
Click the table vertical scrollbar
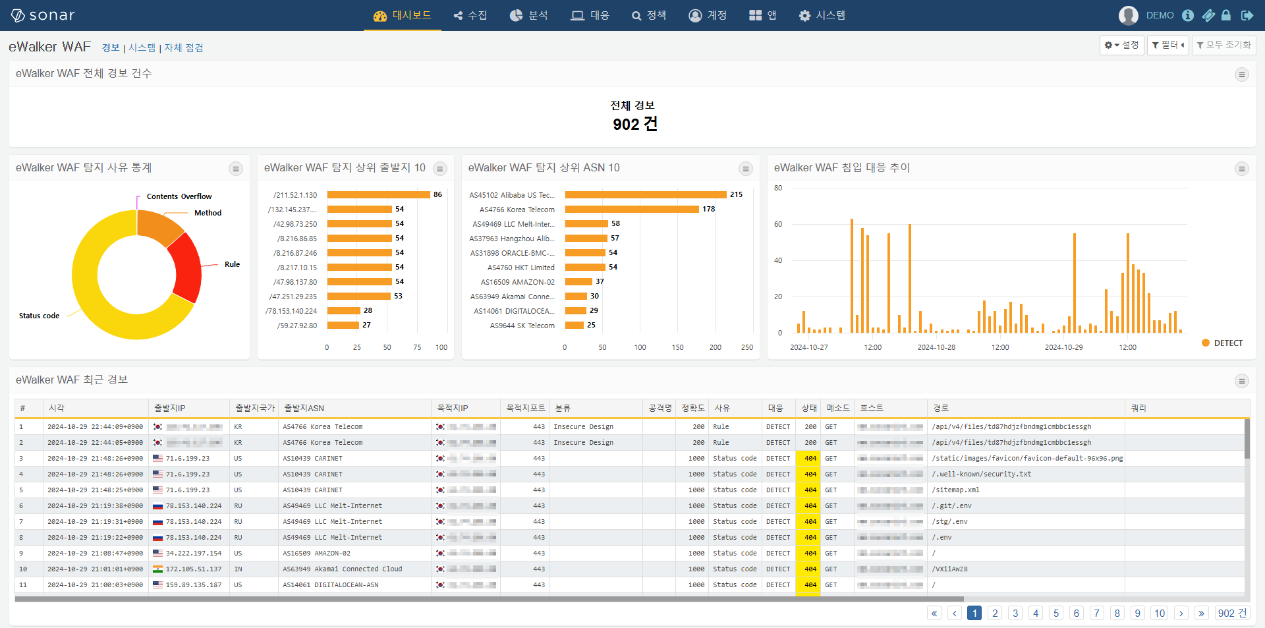[x=1247, y=438]
